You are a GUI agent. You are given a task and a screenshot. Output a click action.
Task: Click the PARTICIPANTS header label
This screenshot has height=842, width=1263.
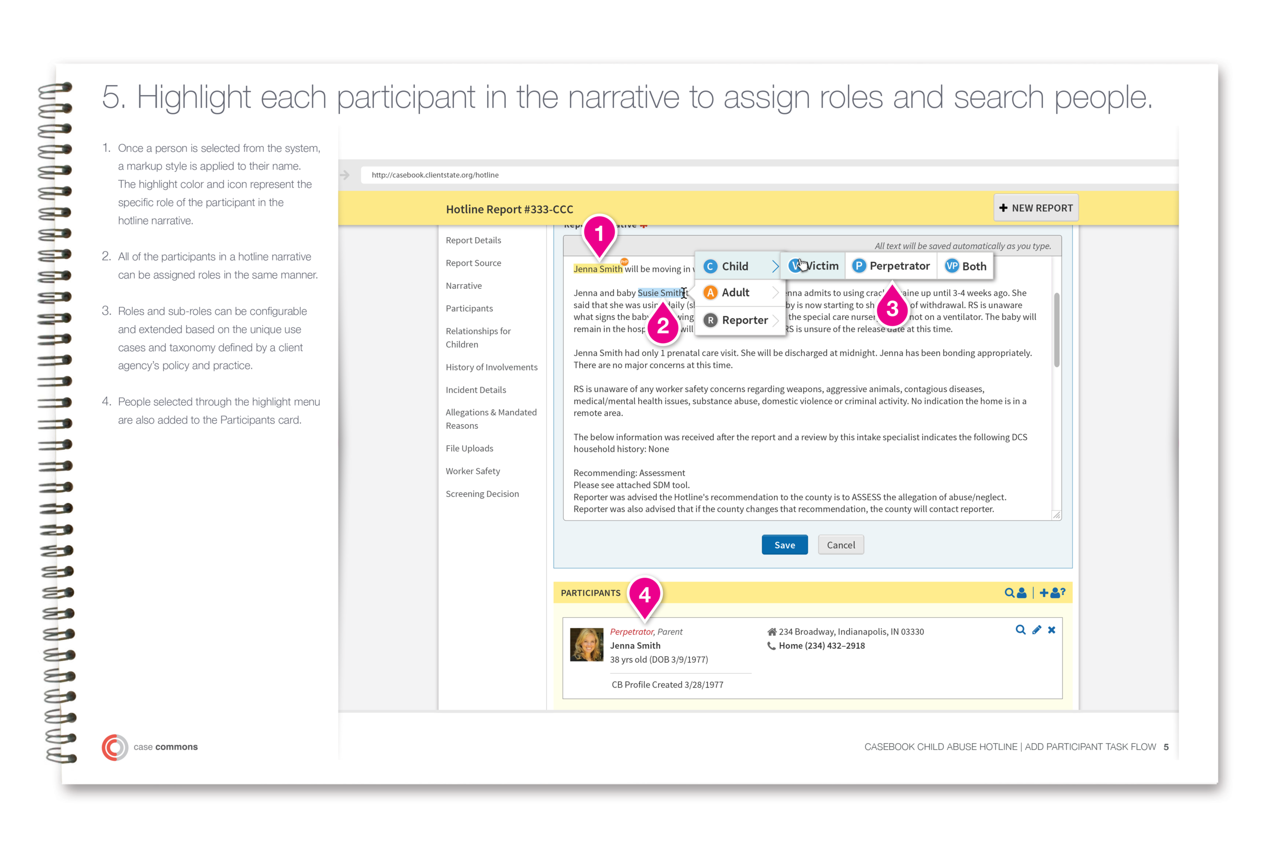[x=591, y=593]
